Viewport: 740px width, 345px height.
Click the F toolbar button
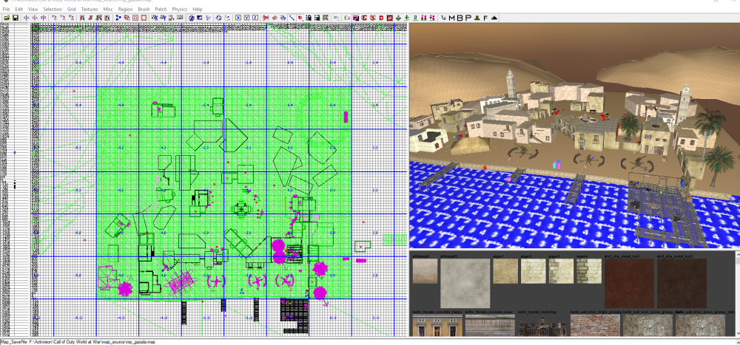click(x=485, y=16)
